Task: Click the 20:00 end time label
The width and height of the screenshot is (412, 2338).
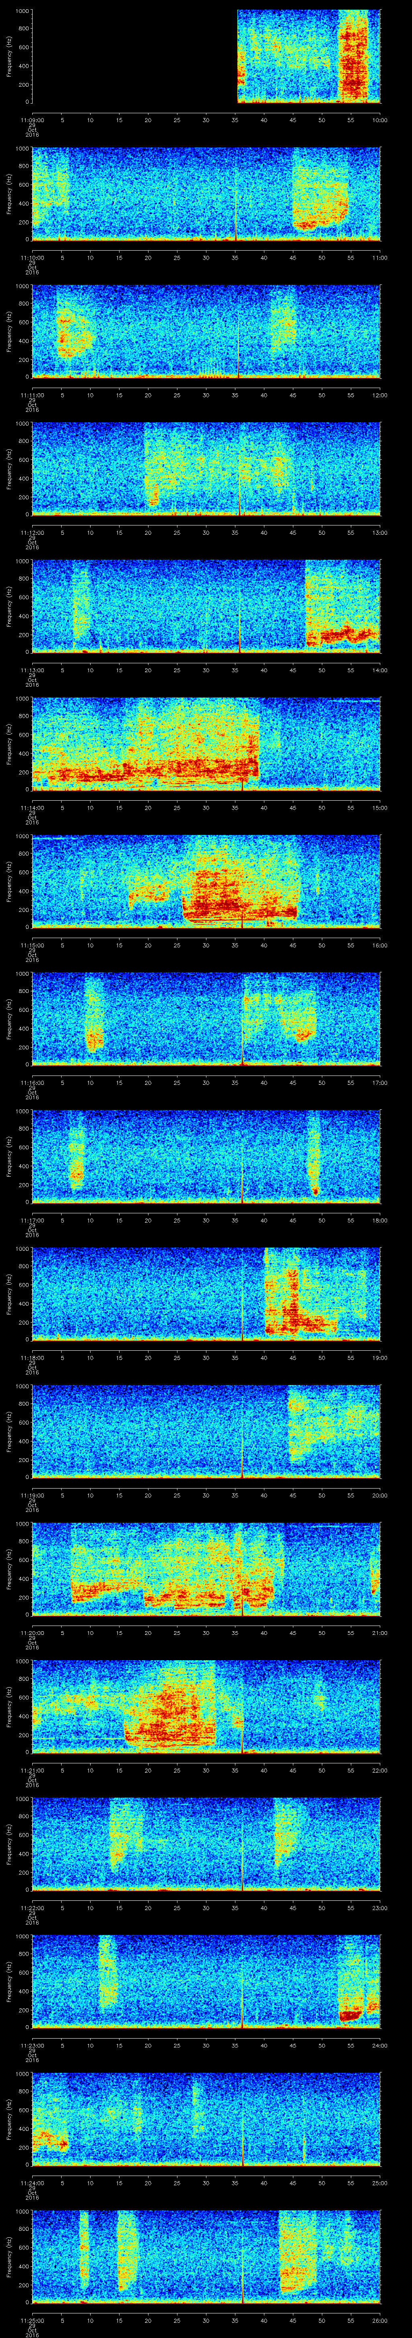Action: (x=379, y=1495)
